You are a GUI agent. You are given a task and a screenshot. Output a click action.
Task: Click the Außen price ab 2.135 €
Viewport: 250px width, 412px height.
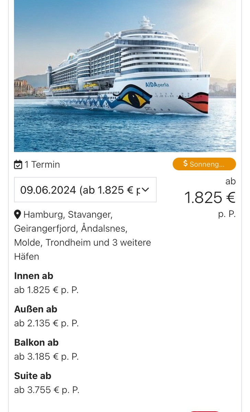[x=46, y=323]
